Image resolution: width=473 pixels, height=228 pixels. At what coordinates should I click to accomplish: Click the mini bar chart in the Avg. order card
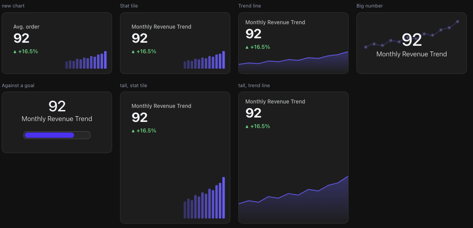(x=86, y=60)
